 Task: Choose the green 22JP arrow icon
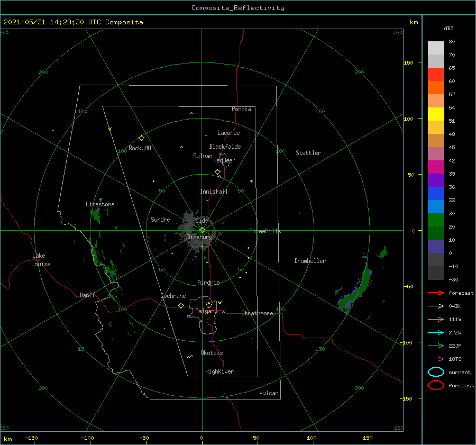pyautogui.click(x=436, y=346)
